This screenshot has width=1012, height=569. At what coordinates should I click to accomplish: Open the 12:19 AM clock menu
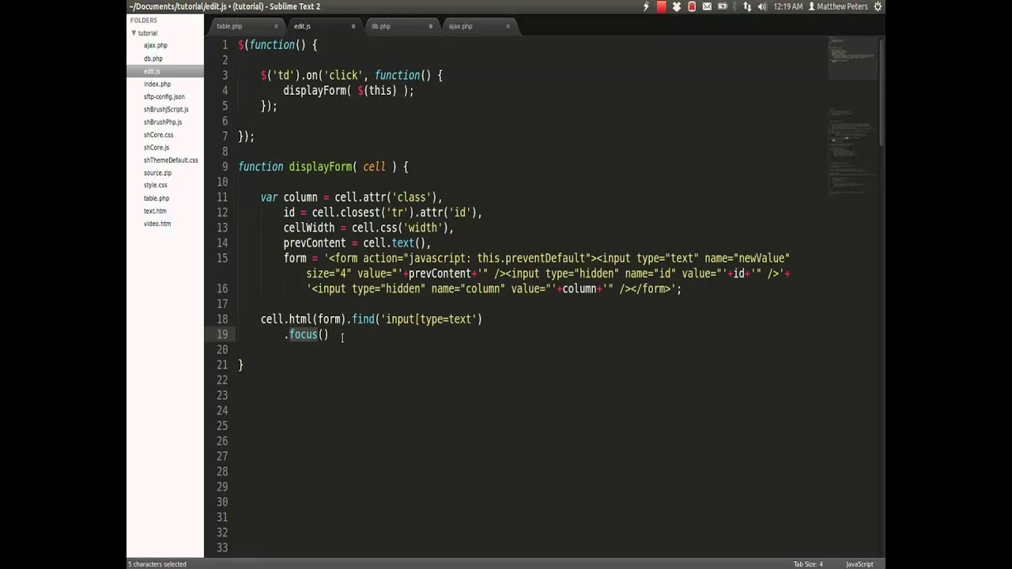tap(787, 6)
